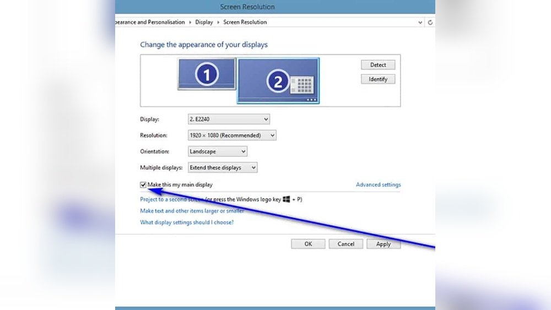Click the breadcrumb arrow after Display
Screen dimensions: 551x310
(x=218, y=23)
